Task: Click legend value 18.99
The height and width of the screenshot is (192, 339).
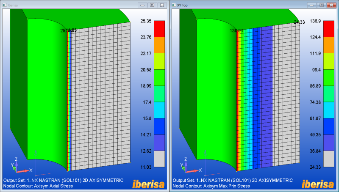Action: point(146,86)
